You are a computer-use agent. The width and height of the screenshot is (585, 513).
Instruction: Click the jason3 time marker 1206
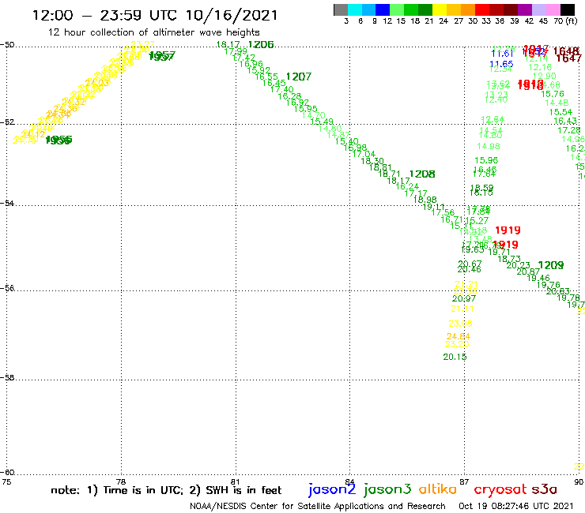click(261, 45)
